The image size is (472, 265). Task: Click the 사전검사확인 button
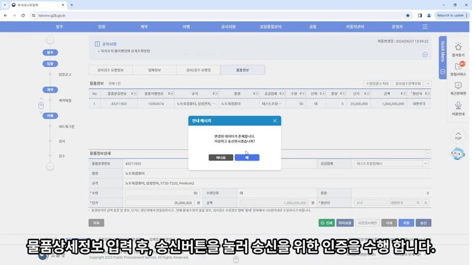pyautogui.click(x=367, y=223)
